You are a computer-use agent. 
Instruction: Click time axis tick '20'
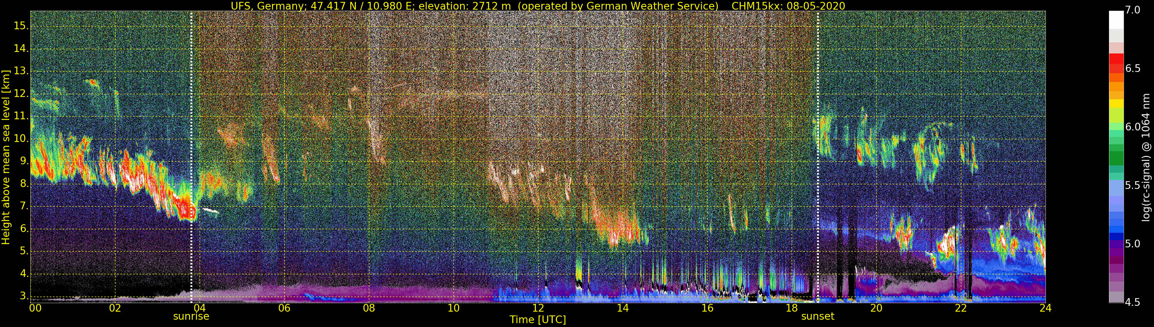point(876,308)
